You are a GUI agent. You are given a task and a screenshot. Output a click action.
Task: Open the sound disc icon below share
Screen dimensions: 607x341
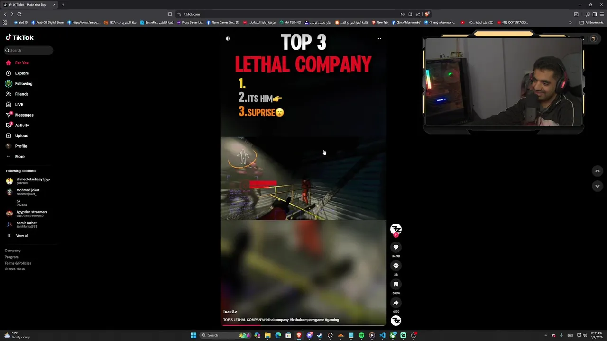point(396,321)
